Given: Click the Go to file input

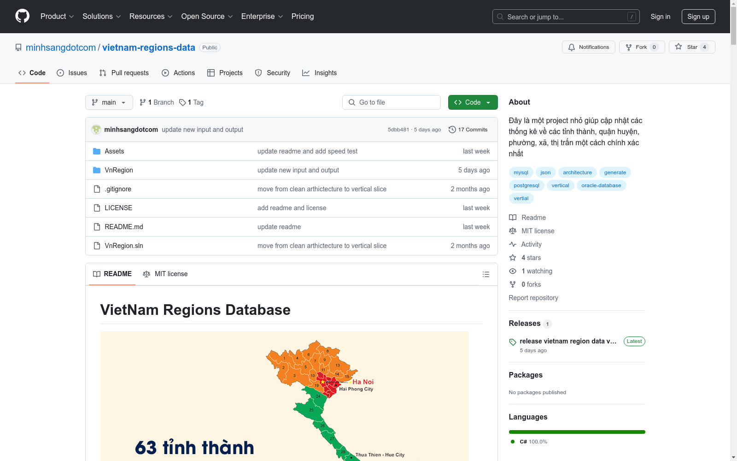Looking at the screenshot, I should tap(392, 102).
